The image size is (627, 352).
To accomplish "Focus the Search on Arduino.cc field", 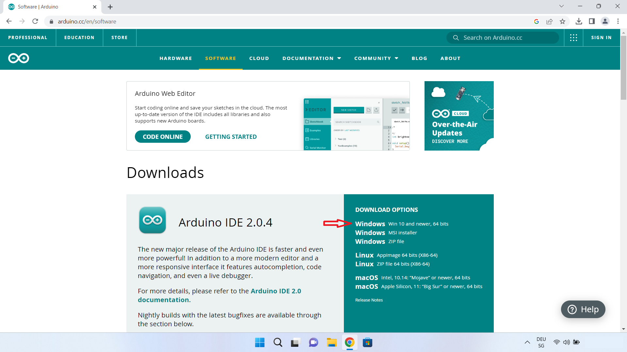I will click(503, 38).
